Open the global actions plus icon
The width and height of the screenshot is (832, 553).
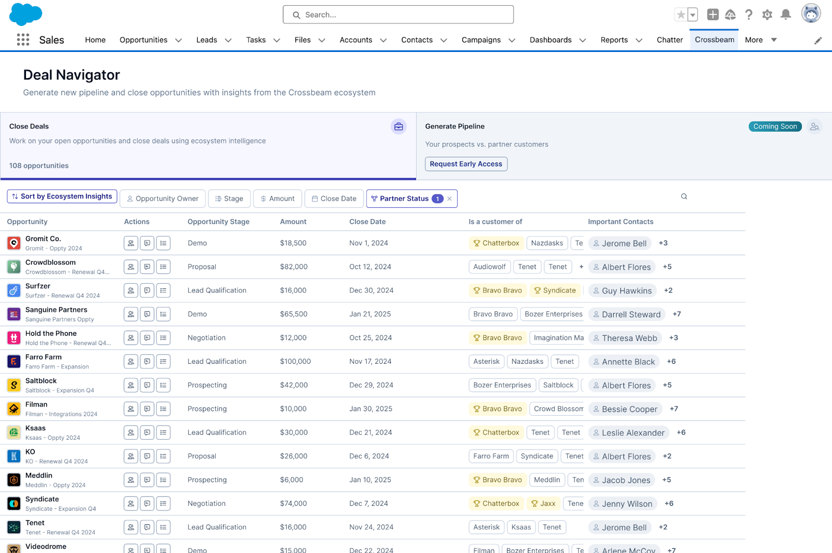[x=713, y=15]
